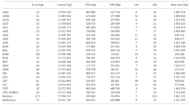Click the ABH row label
Viewport: 190px width, 105px height.
click(x=5, y=12)
